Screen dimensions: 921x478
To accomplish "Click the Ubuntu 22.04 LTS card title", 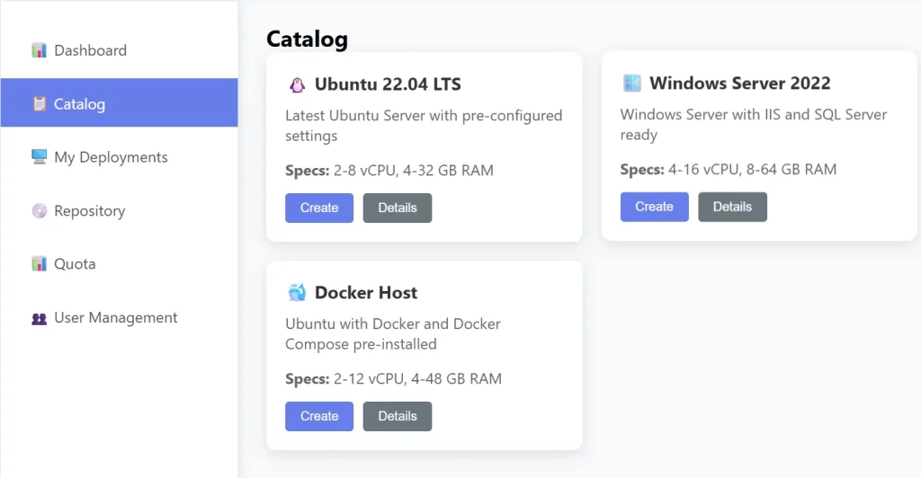I will (388, 84).
